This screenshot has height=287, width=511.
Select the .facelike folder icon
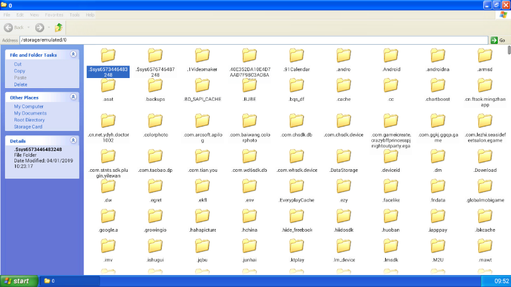coord(391,187)
